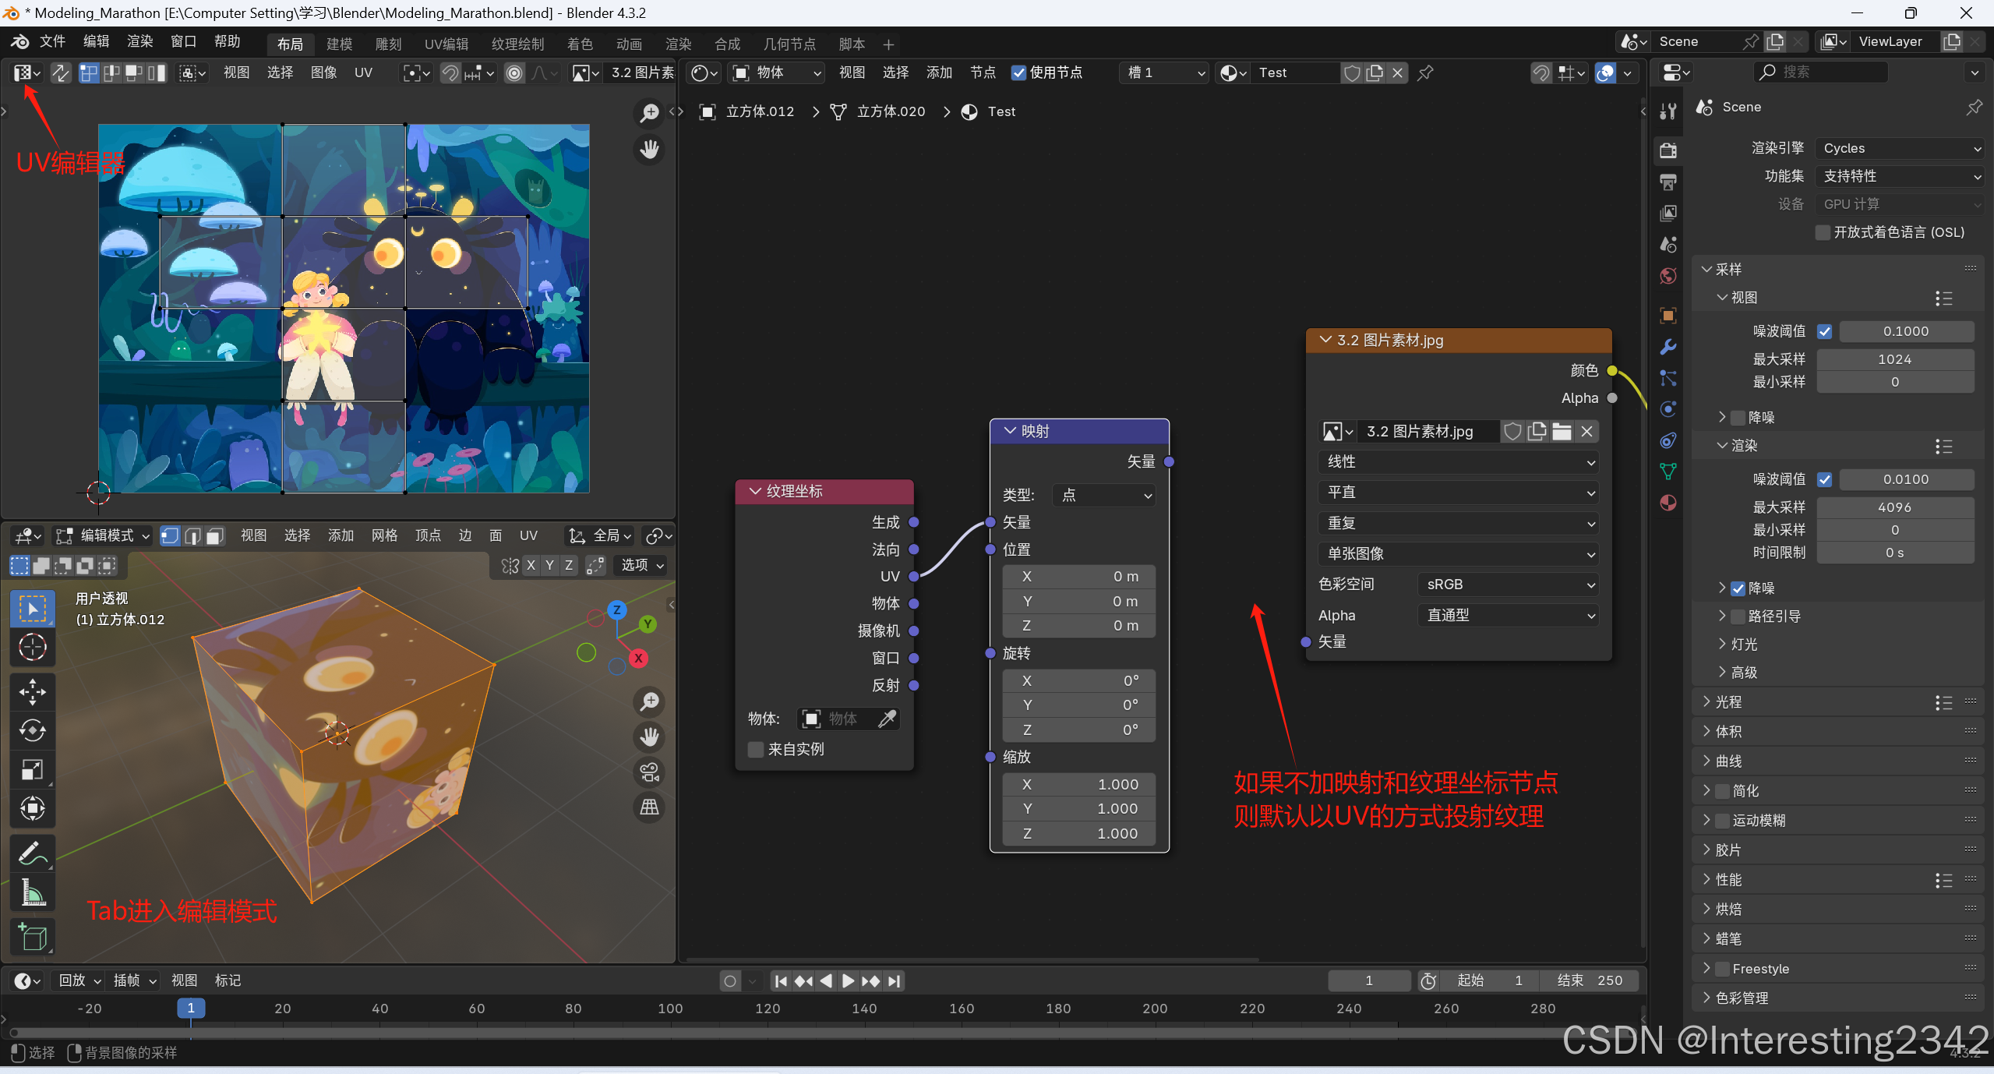1994x1074 pixels.
Task: Expand the 光程 panel
Action: [x=1728, y=702]
